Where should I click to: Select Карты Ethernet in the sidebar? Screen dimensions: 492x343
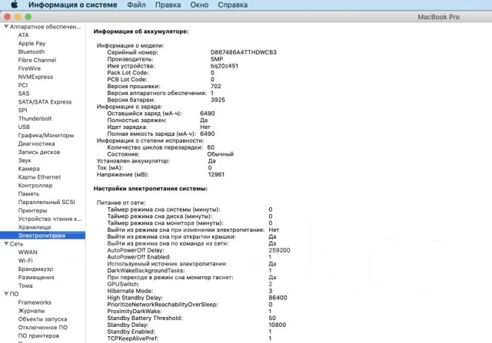[39, 177]
